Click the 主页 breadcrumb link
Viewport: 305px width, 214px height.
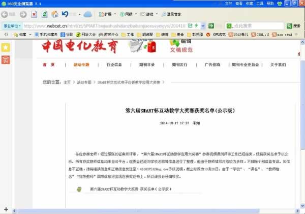(x=67, y=83)
